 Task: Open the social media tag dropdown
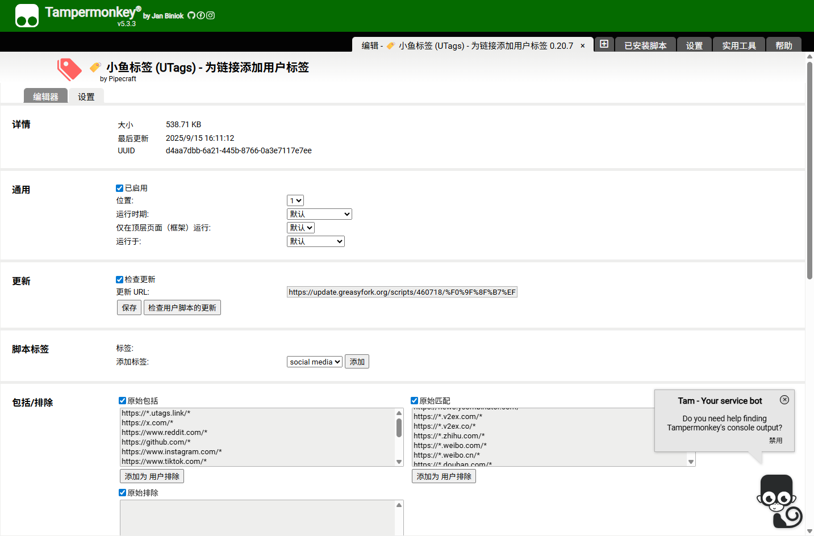pos(314,362)
